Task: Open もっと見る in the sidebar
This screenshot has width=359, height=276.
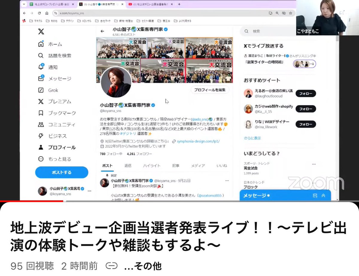Action: (55, 159)
